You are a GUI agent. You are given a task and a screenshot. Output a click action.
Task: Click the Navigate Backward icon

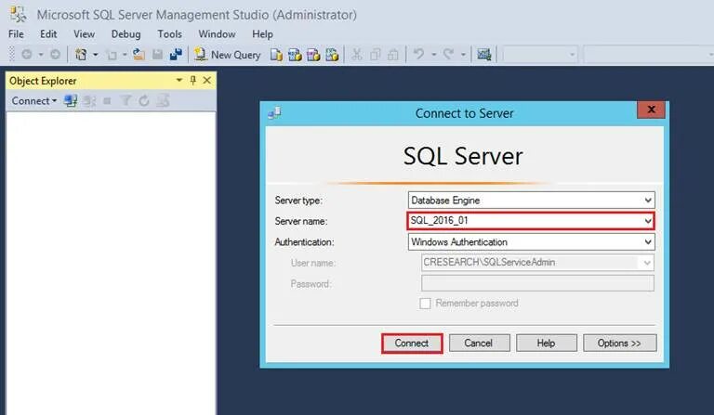tap(27, 55)
